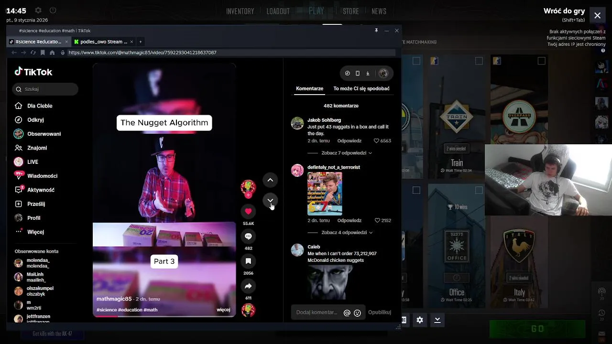This screenshot has width=612, height=344.
Task: Reply to Jakob Sohlberg with Odpowiedz
Action: tap(350, 141)
